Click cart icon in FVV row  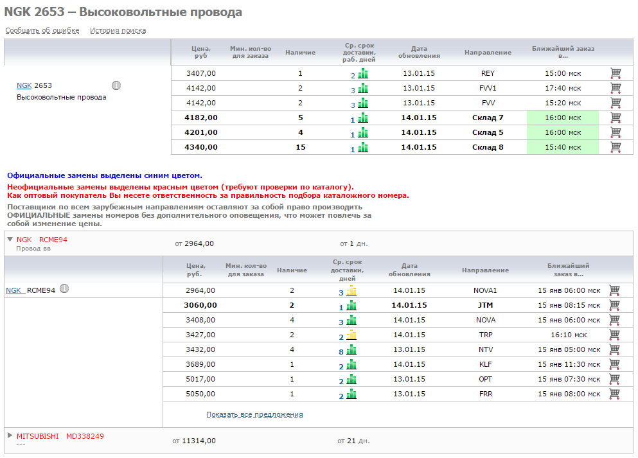pyautogui.click(x=616, y=103)
